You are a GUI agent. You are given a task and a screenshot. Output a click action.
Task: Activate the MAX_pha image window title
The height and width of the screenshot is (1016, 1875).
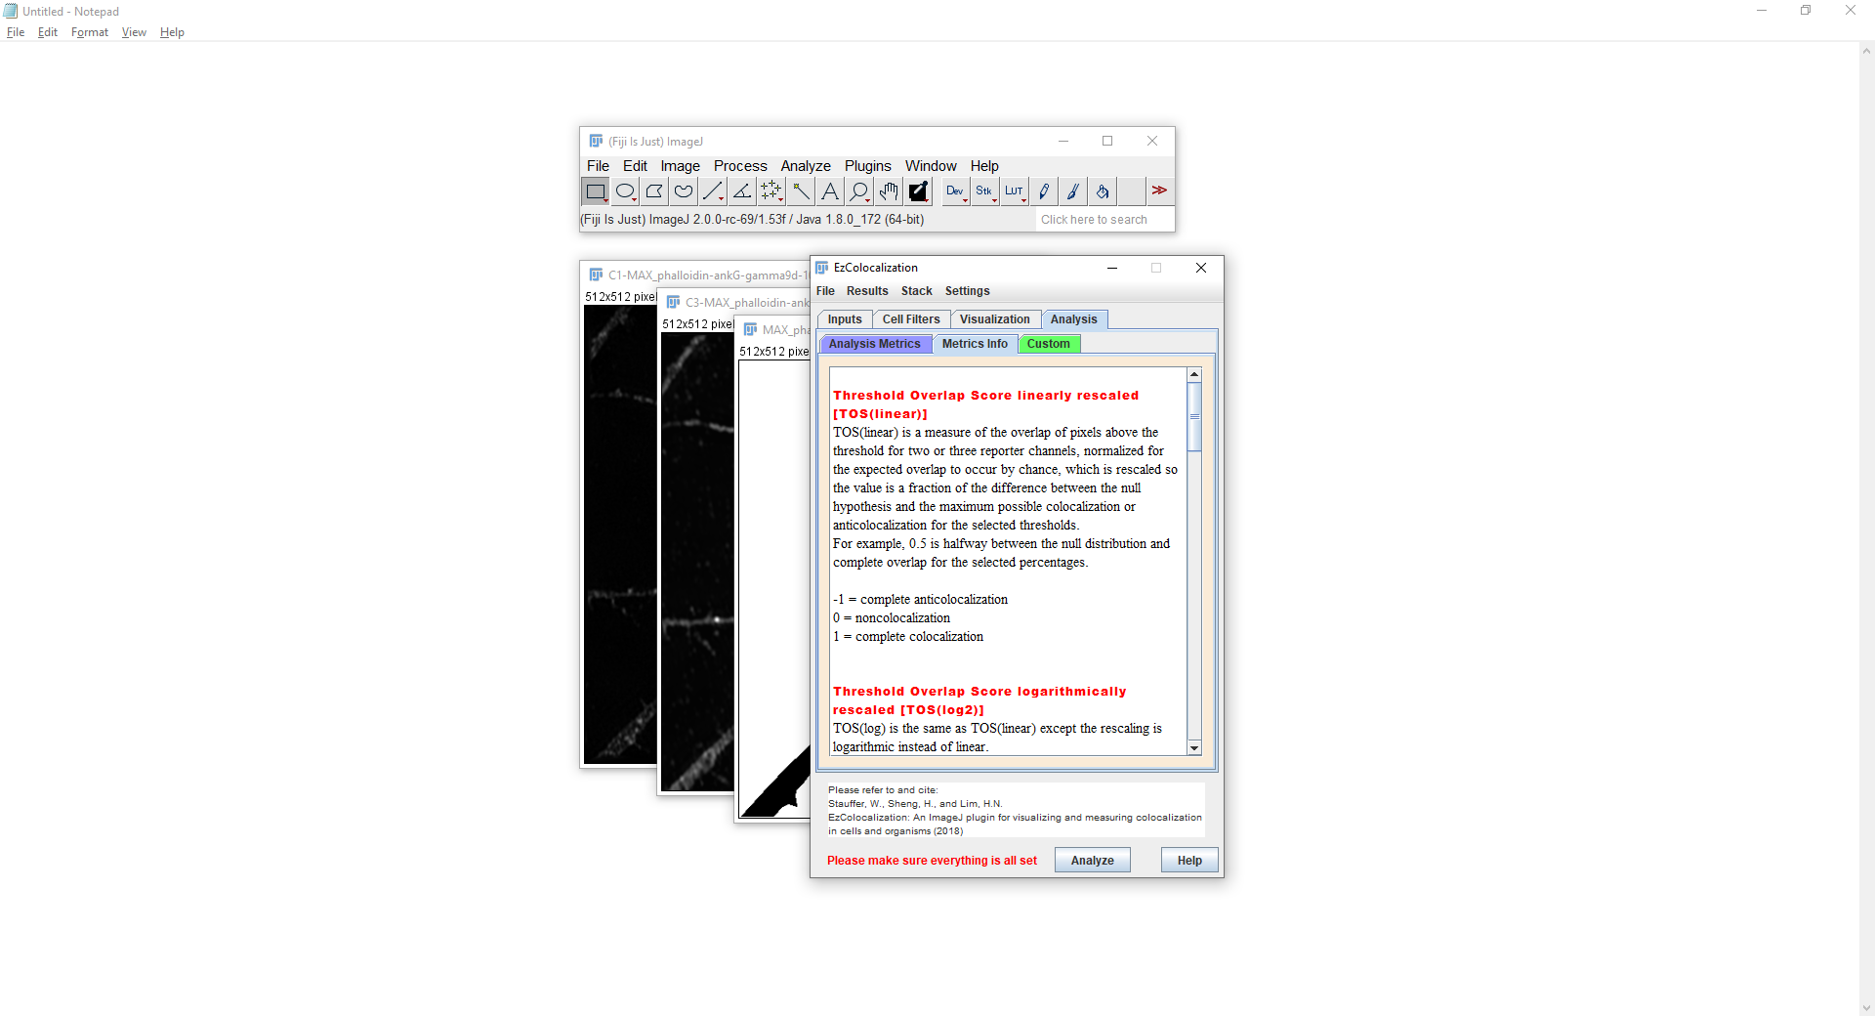point(785,330)
